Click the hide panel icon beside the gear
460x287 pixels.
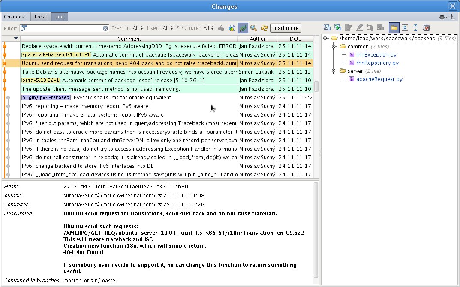pos(453,17)
